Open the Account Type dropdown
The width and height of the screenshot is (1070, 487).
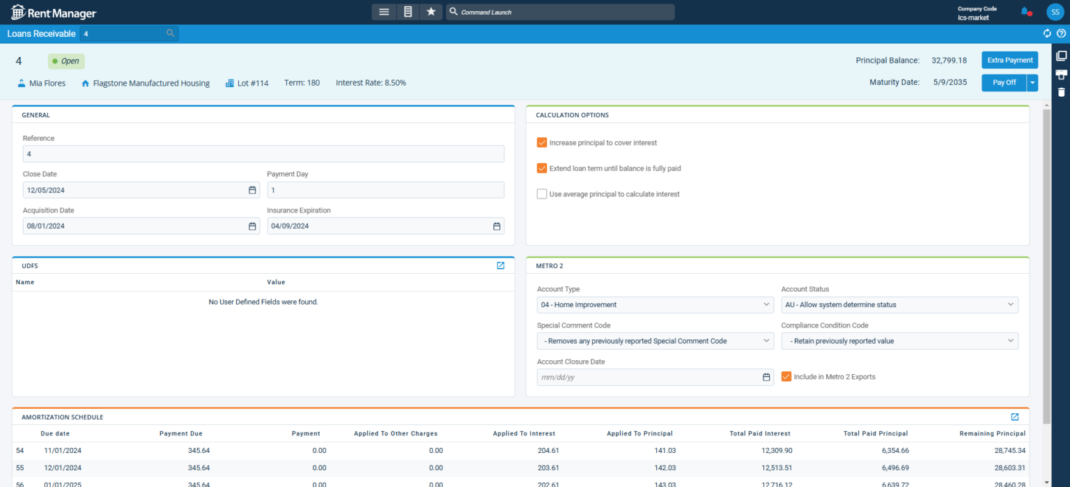(655, 304)
